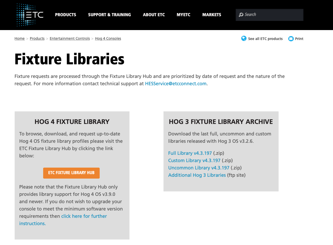Navigate to Entertainment Controls breadcrumb
This screenshot has height=245, width=333.
(x=70, y=38)
